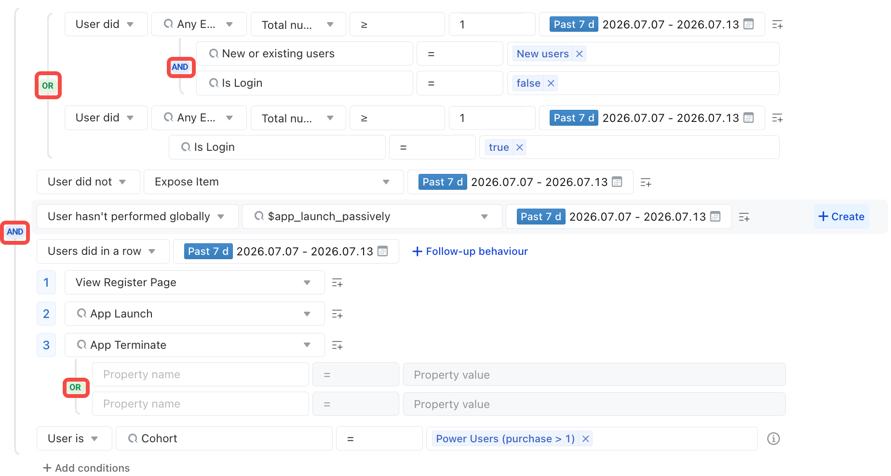Click the count value field in second User did row

(492, 118)
